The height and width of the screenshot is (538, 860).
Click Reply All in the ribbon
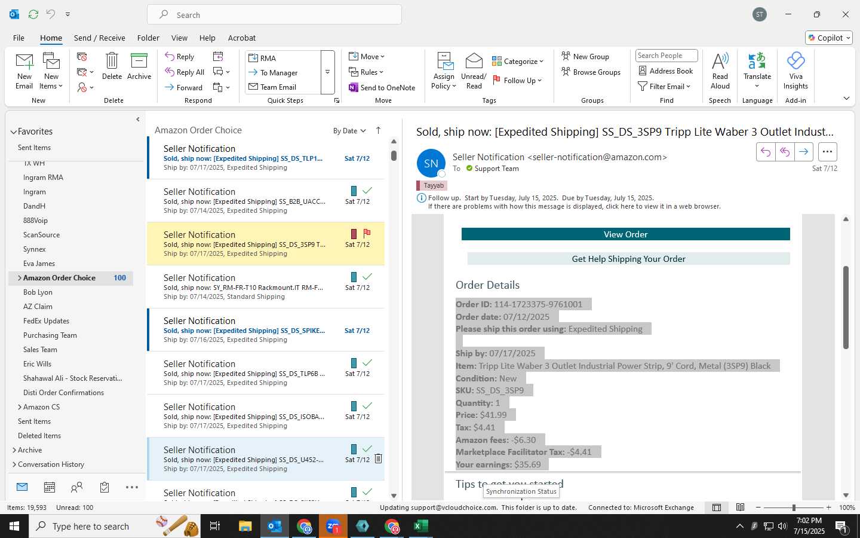coord(185,72)
